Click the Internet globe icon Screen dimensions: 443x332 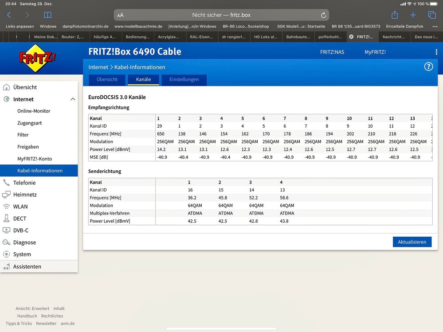click(x=7, y=99)
